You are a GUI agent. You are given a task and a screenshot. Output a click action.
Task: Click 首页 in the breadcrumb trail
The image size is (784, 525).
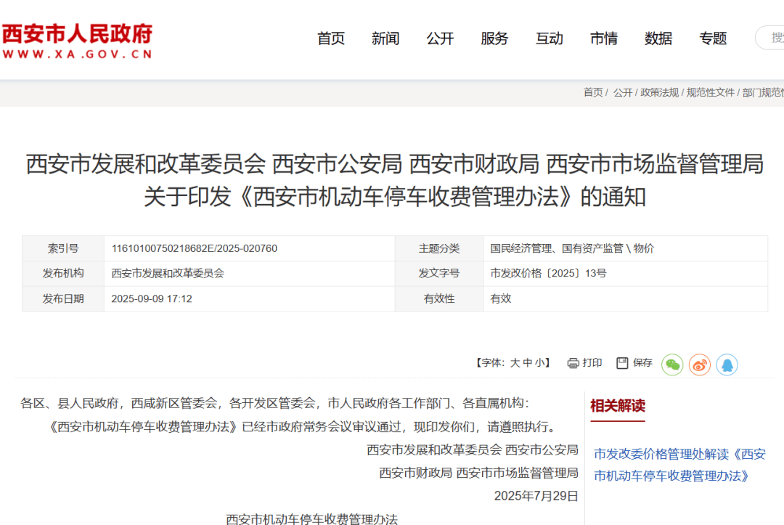592,92
